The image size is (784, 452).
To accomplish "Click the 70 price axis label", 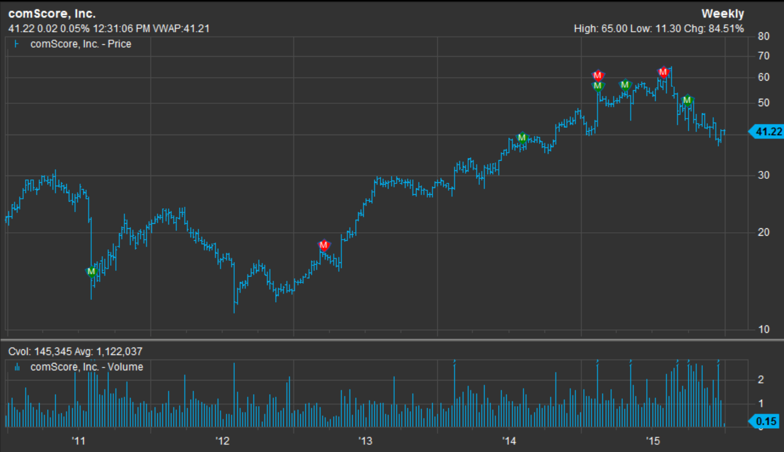I will (764, 56).
